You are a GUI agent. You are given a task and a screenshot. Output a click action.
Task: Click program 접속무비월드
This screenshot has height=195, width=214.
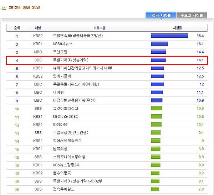[x=63, y=189]
